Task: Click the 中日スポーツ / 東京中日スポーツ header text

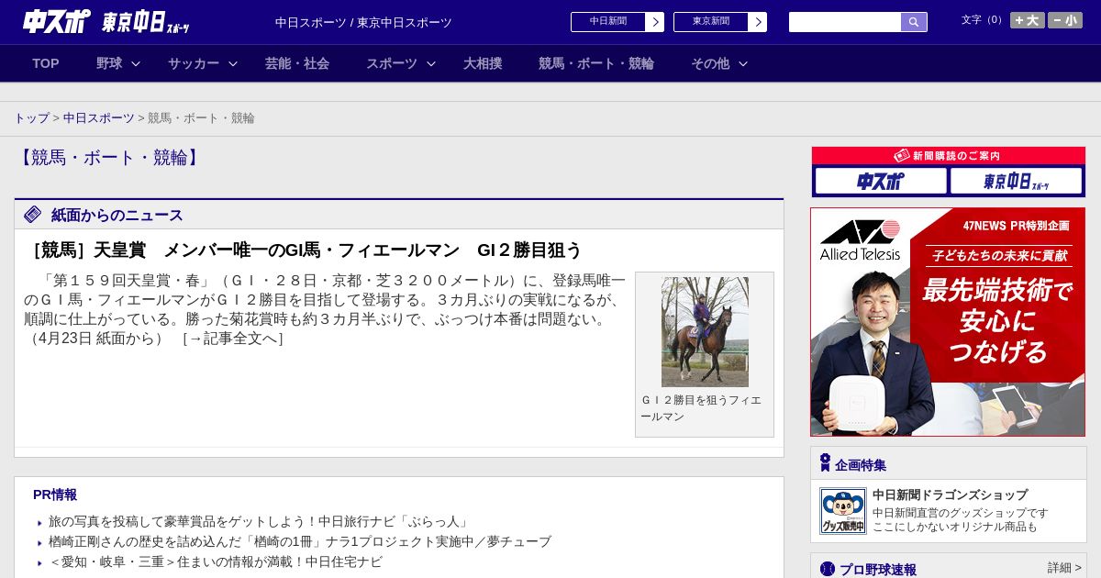Action: tap(363, 22)
